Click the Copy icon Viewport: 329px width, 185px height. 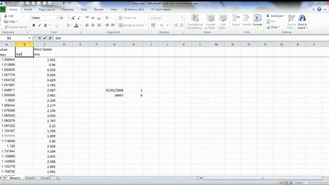(x=6, y=22)
